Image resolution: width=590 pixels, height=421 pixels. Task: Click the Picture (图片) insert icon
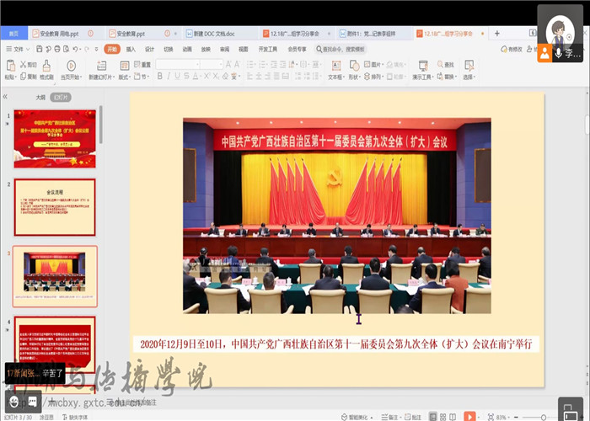(x=367, y=64)
